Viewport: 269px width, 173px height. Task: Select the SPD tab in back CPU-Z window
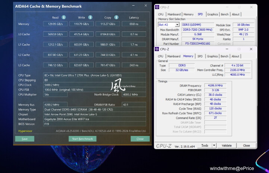[200, 14]
